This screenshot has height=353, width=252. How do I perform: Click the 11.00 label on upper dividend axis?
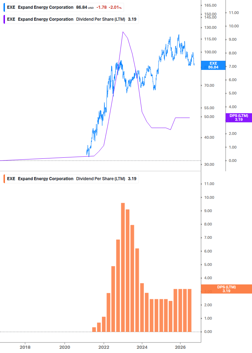(234, 13)
